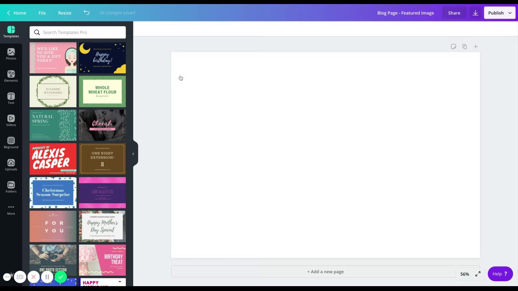Click the 56% zoom level control
This screenshot has width=518, height=291.
pyautogui.click(x=465, y=274)
